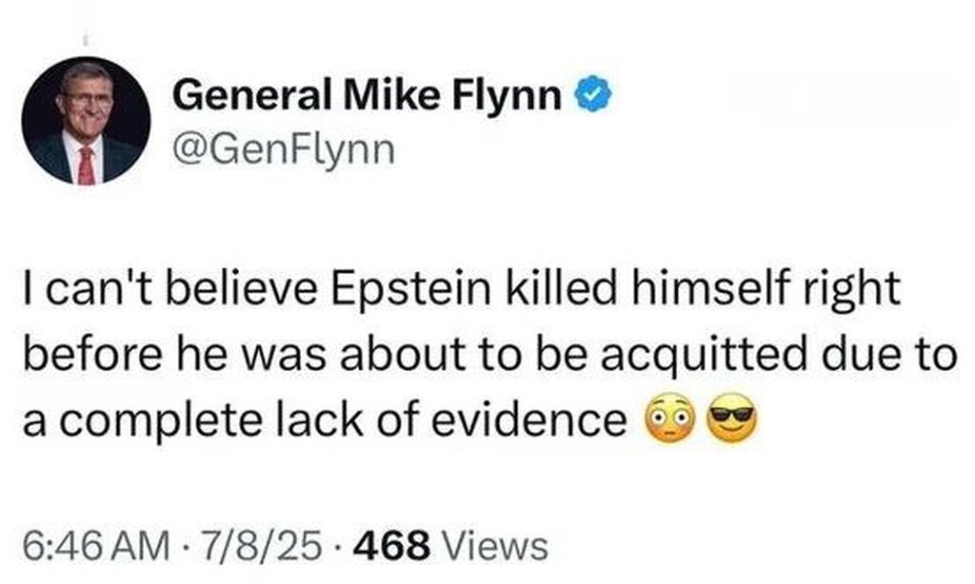Click the Views label beside the count

[498, 546]
